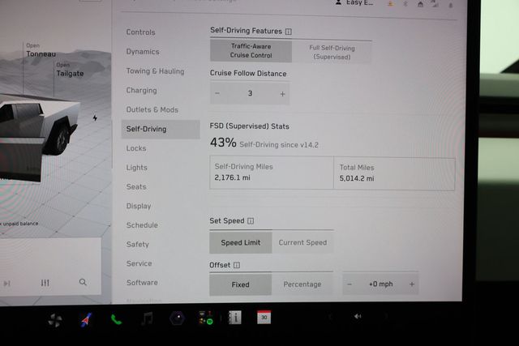The height and width of the screenshot is (346, 519).
Task: Open the music note media app
Action: (x=148, y=319)
